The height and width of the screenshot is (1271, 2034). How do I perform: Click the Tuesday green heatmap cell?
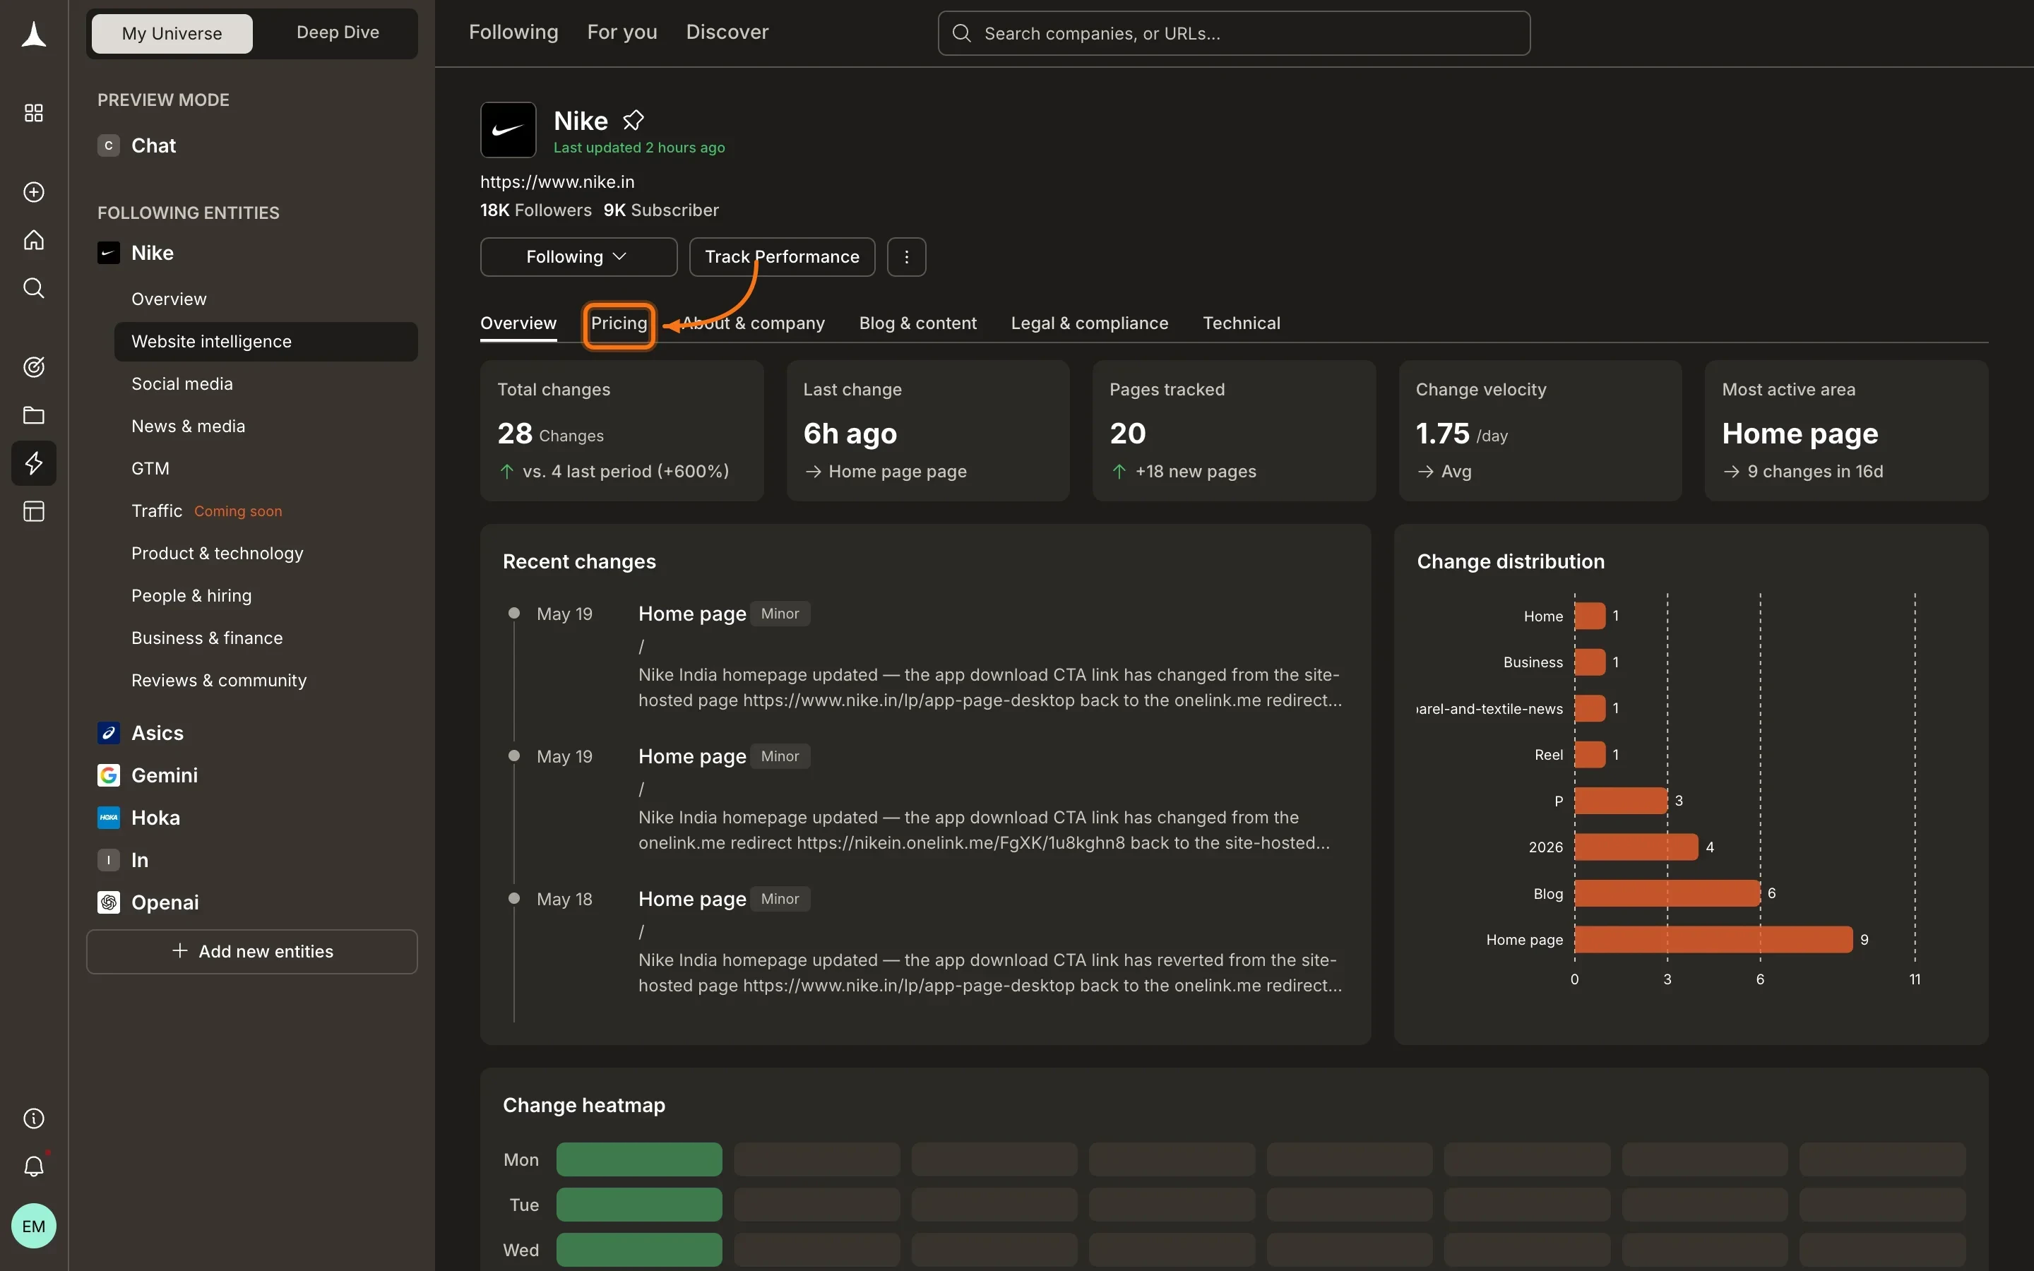point(638,1205)
